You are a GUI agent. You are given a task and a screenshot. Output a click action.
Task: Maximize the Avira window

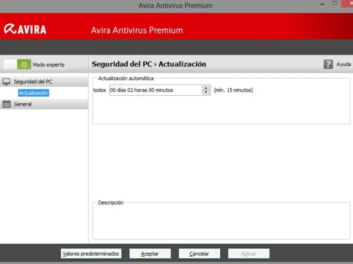coord(335,3)
